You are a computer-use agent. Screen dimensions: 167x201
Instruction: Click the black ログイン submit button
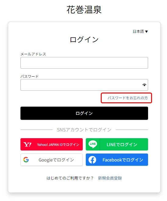(84, 113)
